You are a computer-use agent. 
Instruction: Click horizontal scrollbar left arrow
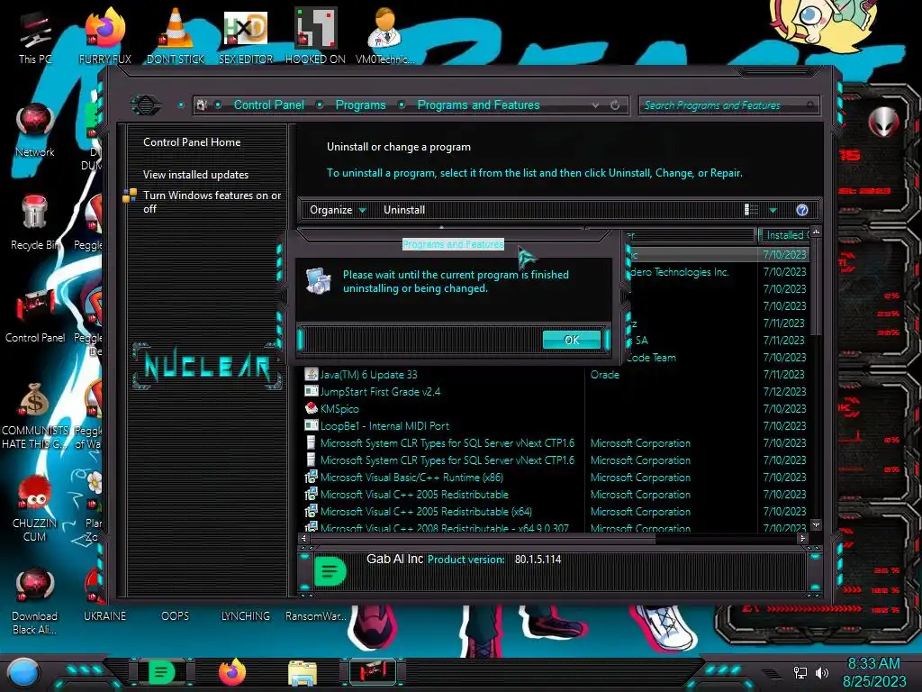click(x=303, y=538)
